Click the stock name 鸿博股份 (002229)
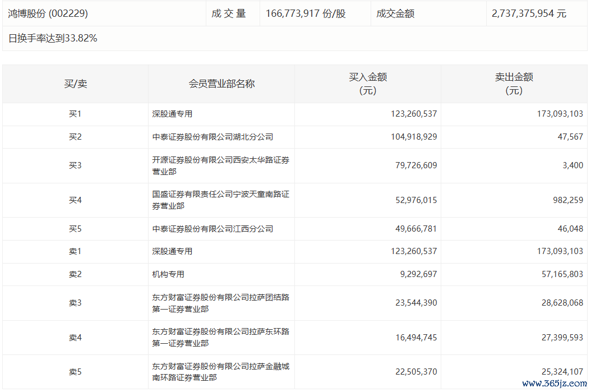The image size is (591, 392). point(48,13)
